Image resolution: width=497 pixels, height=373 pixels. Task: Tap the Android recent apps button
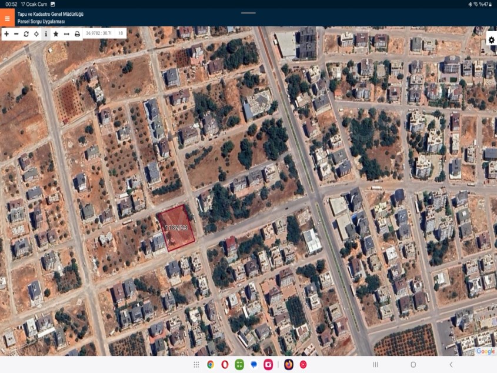(x=375, y=365)
